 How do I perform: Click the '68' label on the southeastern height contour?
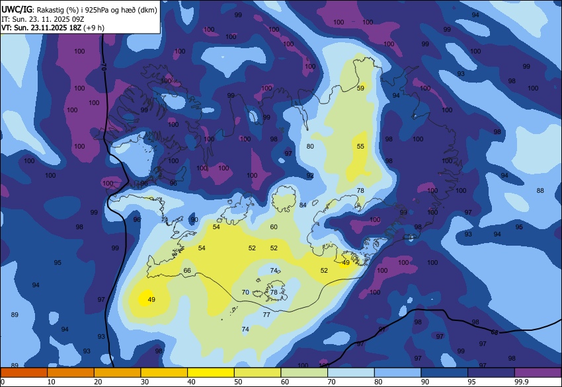tap(495, 333)
